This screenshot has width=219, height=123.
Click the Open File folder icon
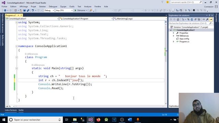(x=21, y=11)
